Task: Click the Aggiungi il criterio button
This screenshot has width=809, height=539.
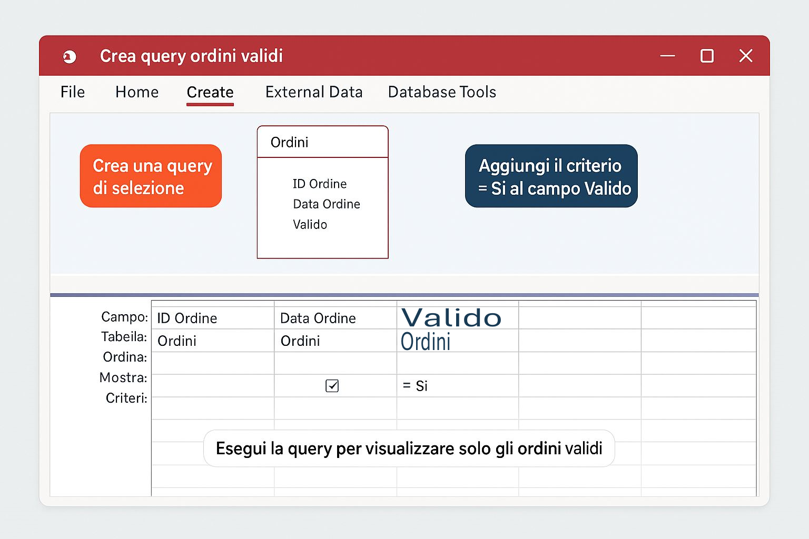Action: [551, 176]
